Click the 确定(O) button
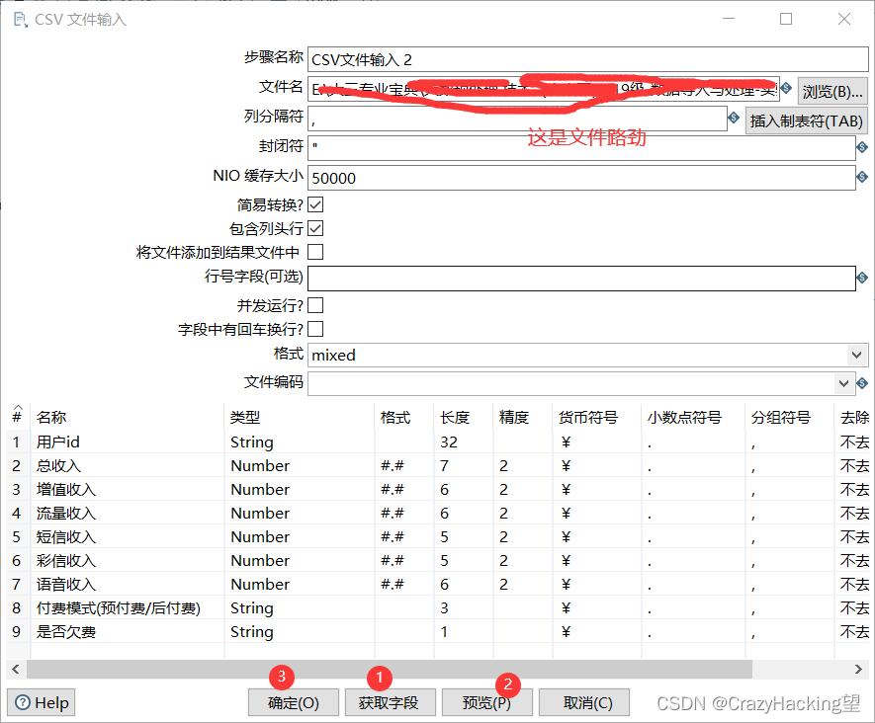This screenshot has height=723, width=875. 294,702
